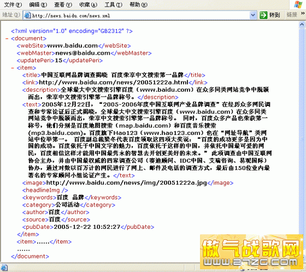Open the 帮助(H) menu
Image resolution: width=306 pixels, height=272 pixels.
coord(138,4)
